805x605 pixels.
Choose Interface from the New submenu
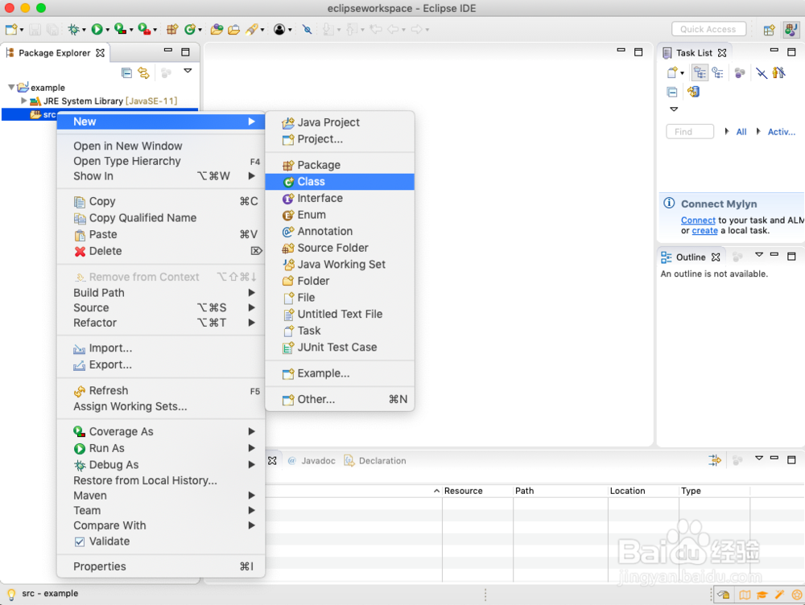click(340, 198)
